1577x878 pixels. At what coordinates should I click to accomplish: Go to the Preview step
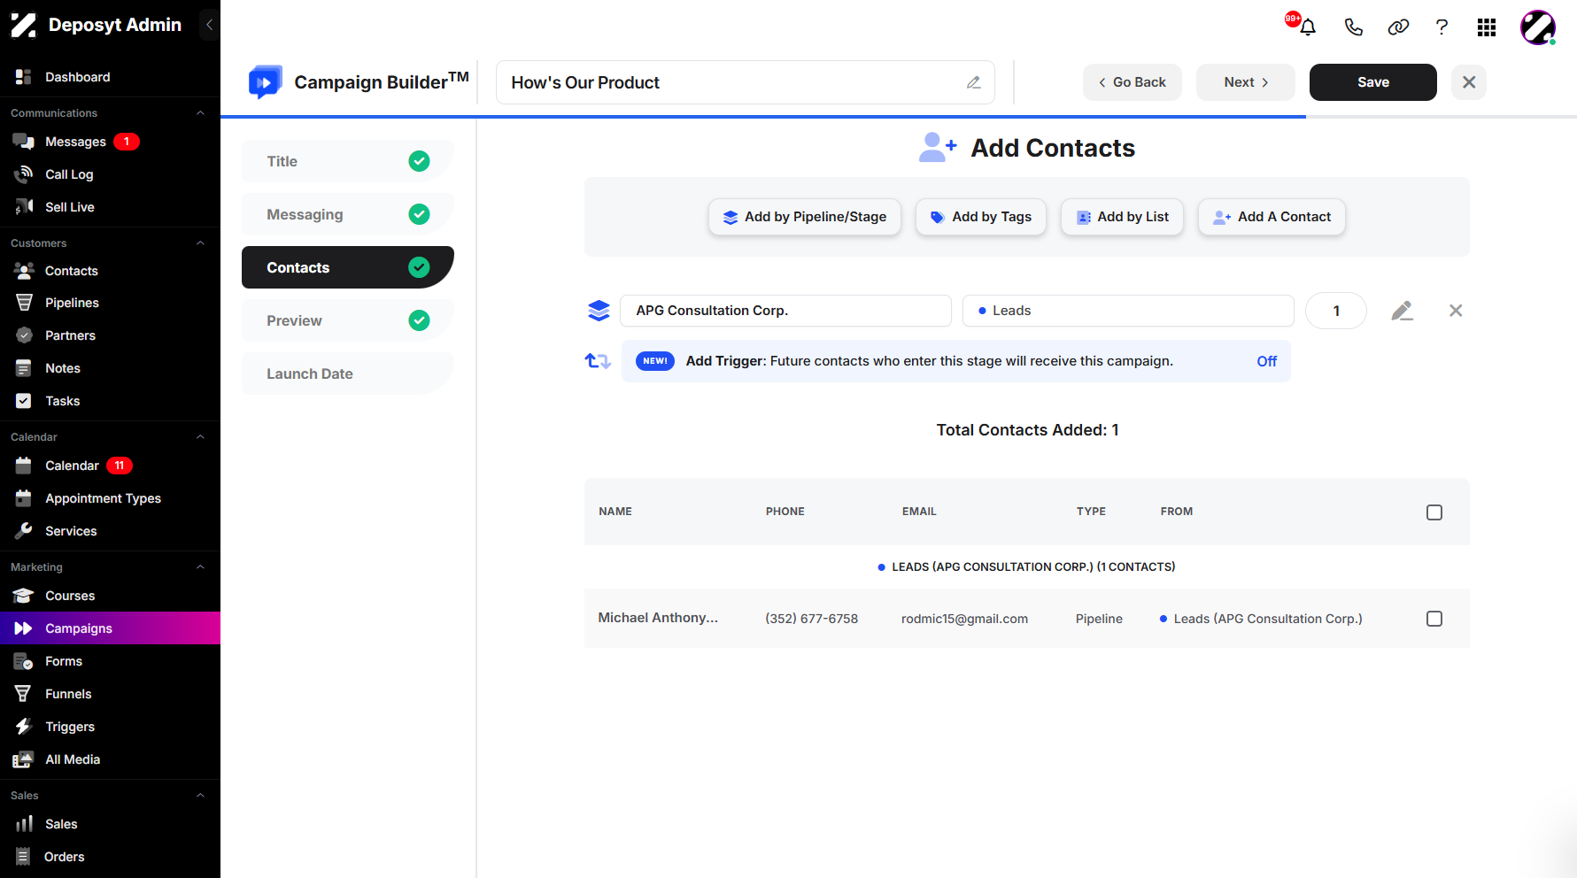click(x=347, y=320)
